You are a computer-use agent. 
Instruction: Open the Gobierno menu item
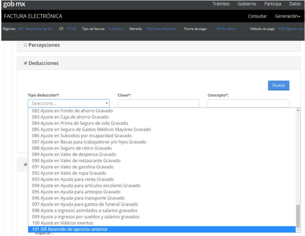coord(247,4)
